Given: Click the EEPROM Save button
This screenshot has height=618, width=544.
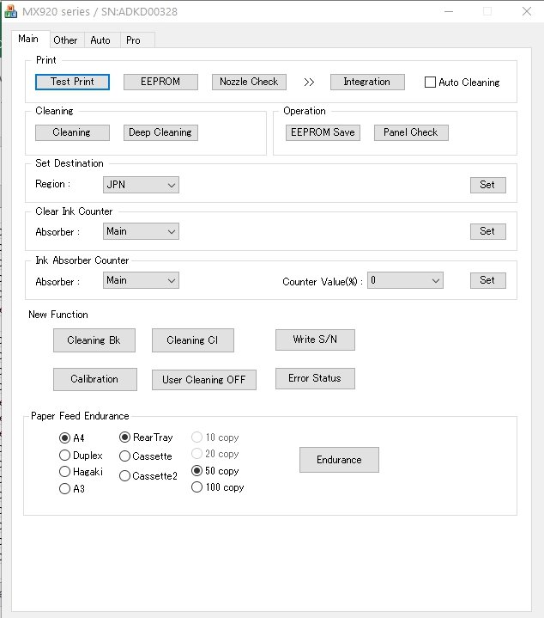Looking at the screenshot, I should 323,133.
